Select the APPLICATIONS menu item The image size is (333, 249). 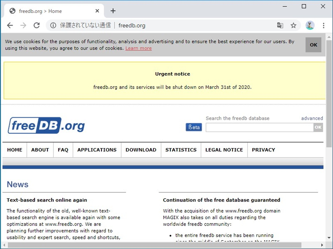point(97,150)
